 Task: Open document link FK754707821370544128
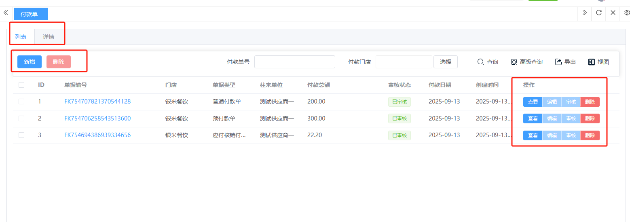point(97,101)
